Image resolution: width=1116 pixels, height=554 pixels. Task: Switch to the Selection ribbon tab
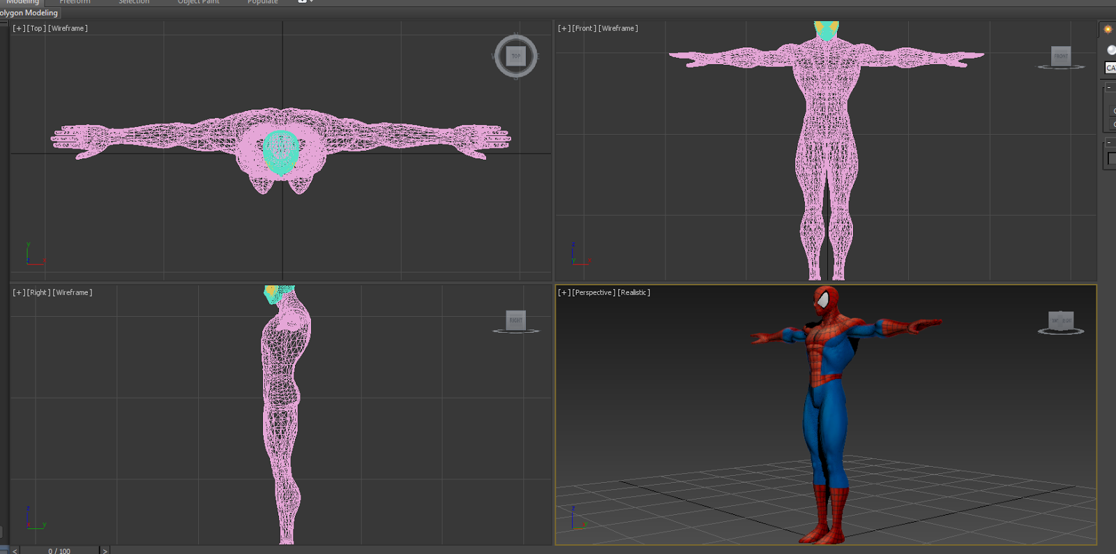134,2
